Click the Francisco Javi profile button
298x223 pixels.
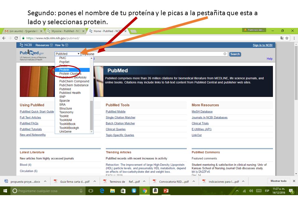click(x=254, y=30)
